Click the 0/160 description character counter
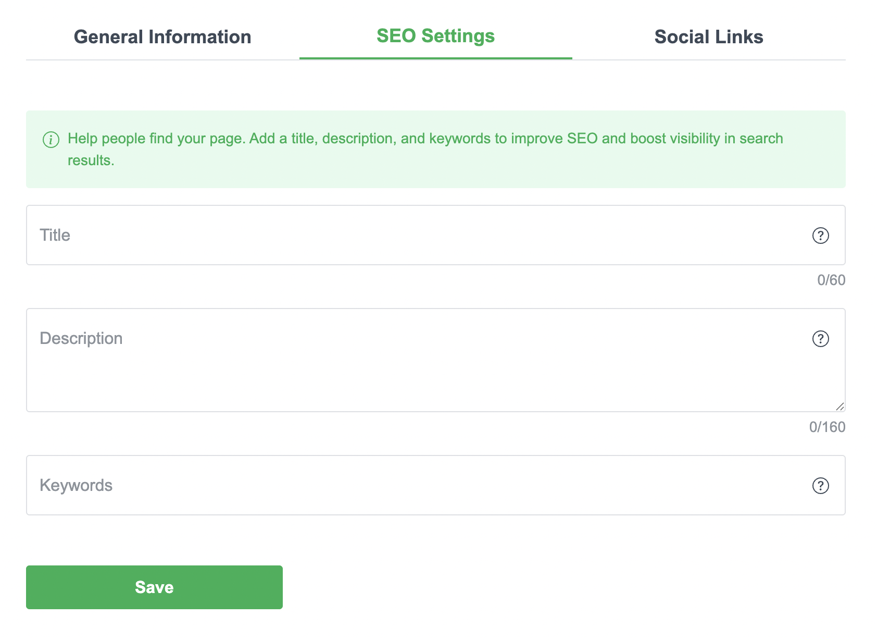Image resolution: width=877 pixels, height=641 pixels. (x=827, y=427)
